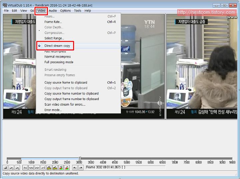Click the Scene forward scan button
The width and height of the screenshot is (240, 179).
tap(67, 168)
